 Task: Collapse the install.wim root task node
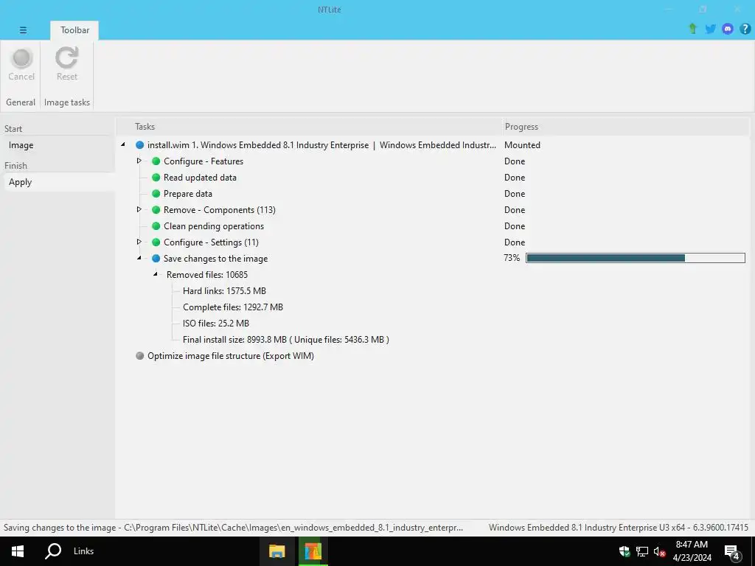coord(123,144)
